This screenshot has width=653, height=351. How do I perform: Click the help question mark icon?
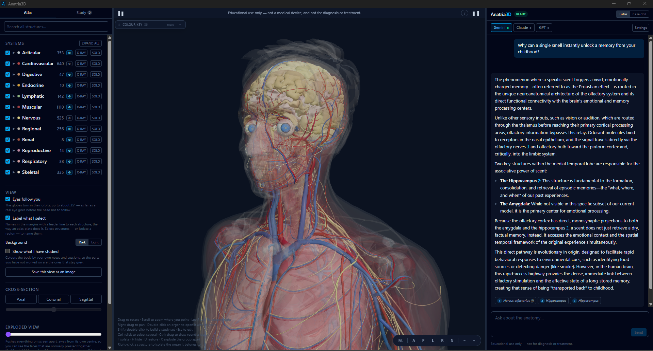coord(464,13)
